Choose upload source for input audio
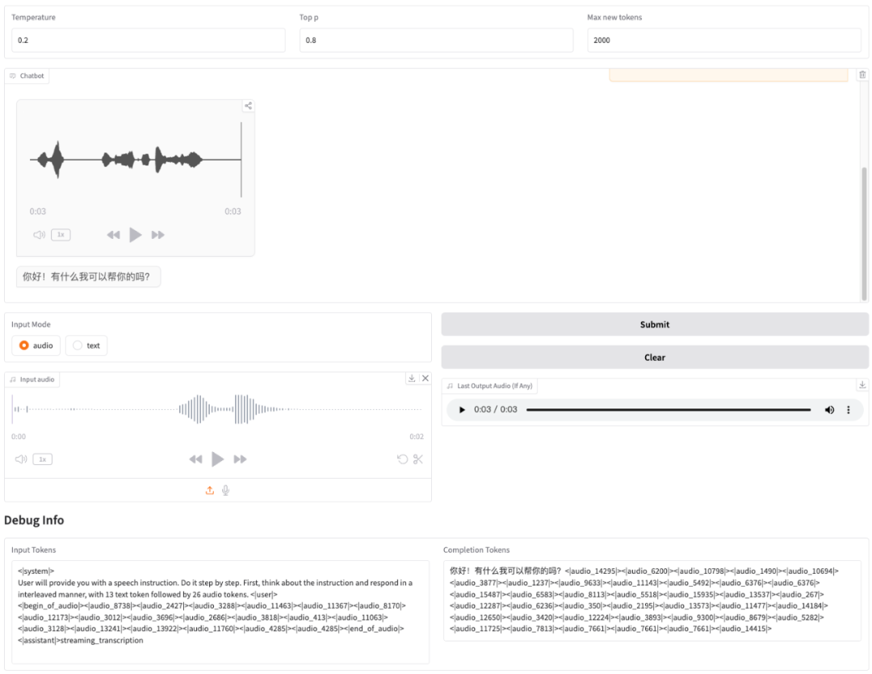Image resolution: width=872 pixels, height=674 pixels. [x=210, y=490]
